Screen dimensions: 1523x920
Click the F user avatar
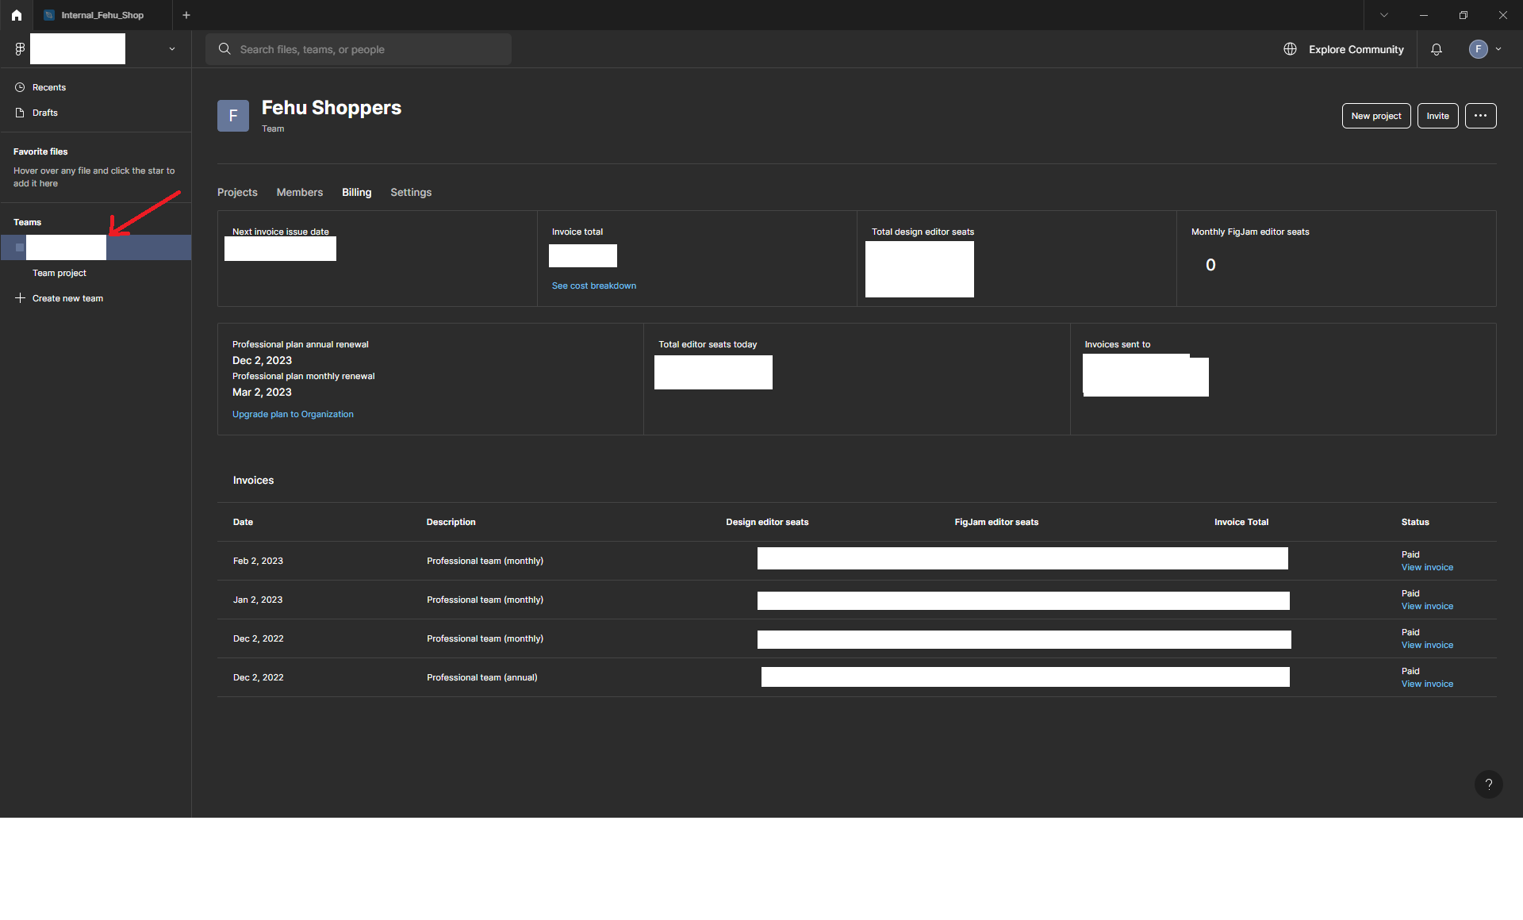pos(1478,49)
